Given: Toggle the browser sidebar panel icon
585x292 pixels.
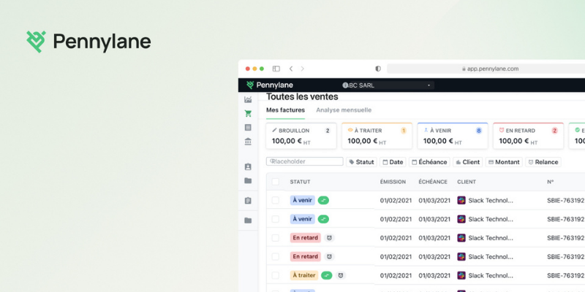Looking at the screenshot, I should pos(276,69).
